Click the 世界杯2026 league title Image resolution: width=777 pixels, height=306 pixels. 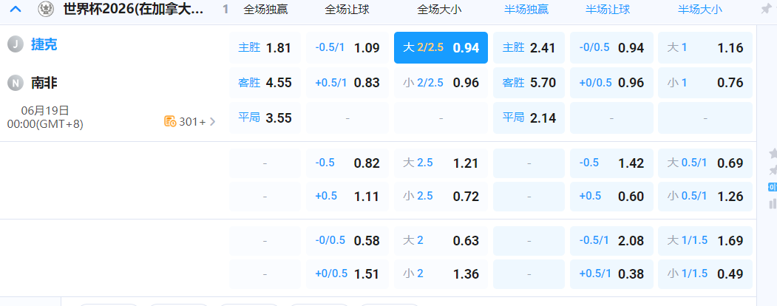pos(134,9)
